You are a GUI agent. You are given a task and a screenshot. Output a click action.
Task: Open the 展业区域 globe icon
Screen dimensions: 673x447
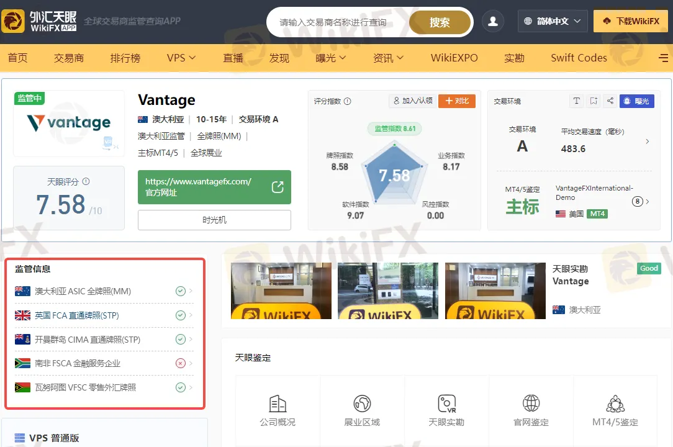pyautogui.click(x=362, y=404)
